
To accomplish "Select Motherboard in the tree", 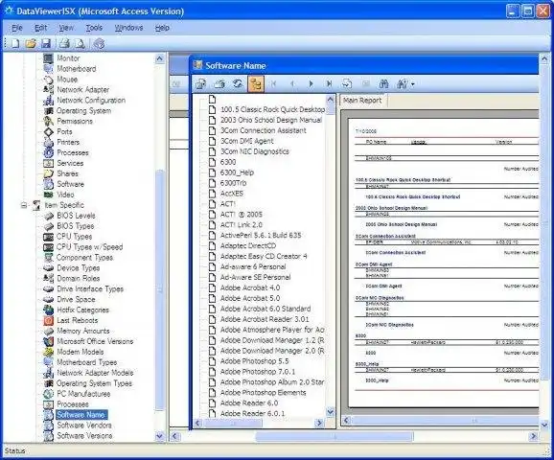I will click(77, 69).
